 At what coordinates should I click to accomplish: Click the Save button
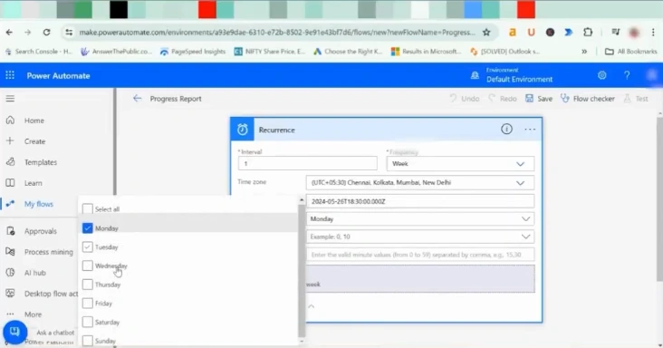(x=539, y=99)
